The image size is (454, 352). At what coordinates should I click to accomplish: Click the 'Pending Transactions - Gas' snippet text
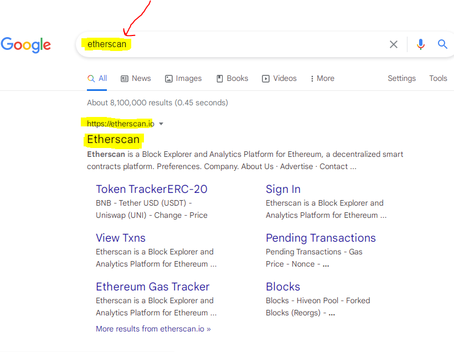pos(314,252)
